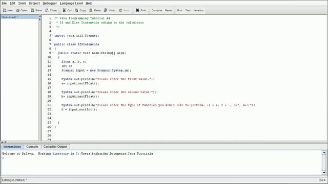Click the 'Java Programming Tutorial #4' comment
Image resolution: width=328 pixels, height=184 pixels.
point(85,18)
